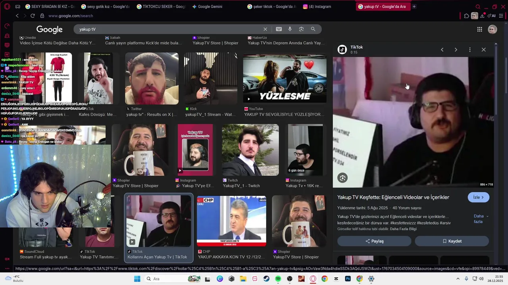This screenshot has height=285, width=508.
Task: Open a new browser tab
Action: (x=414, y=6)
